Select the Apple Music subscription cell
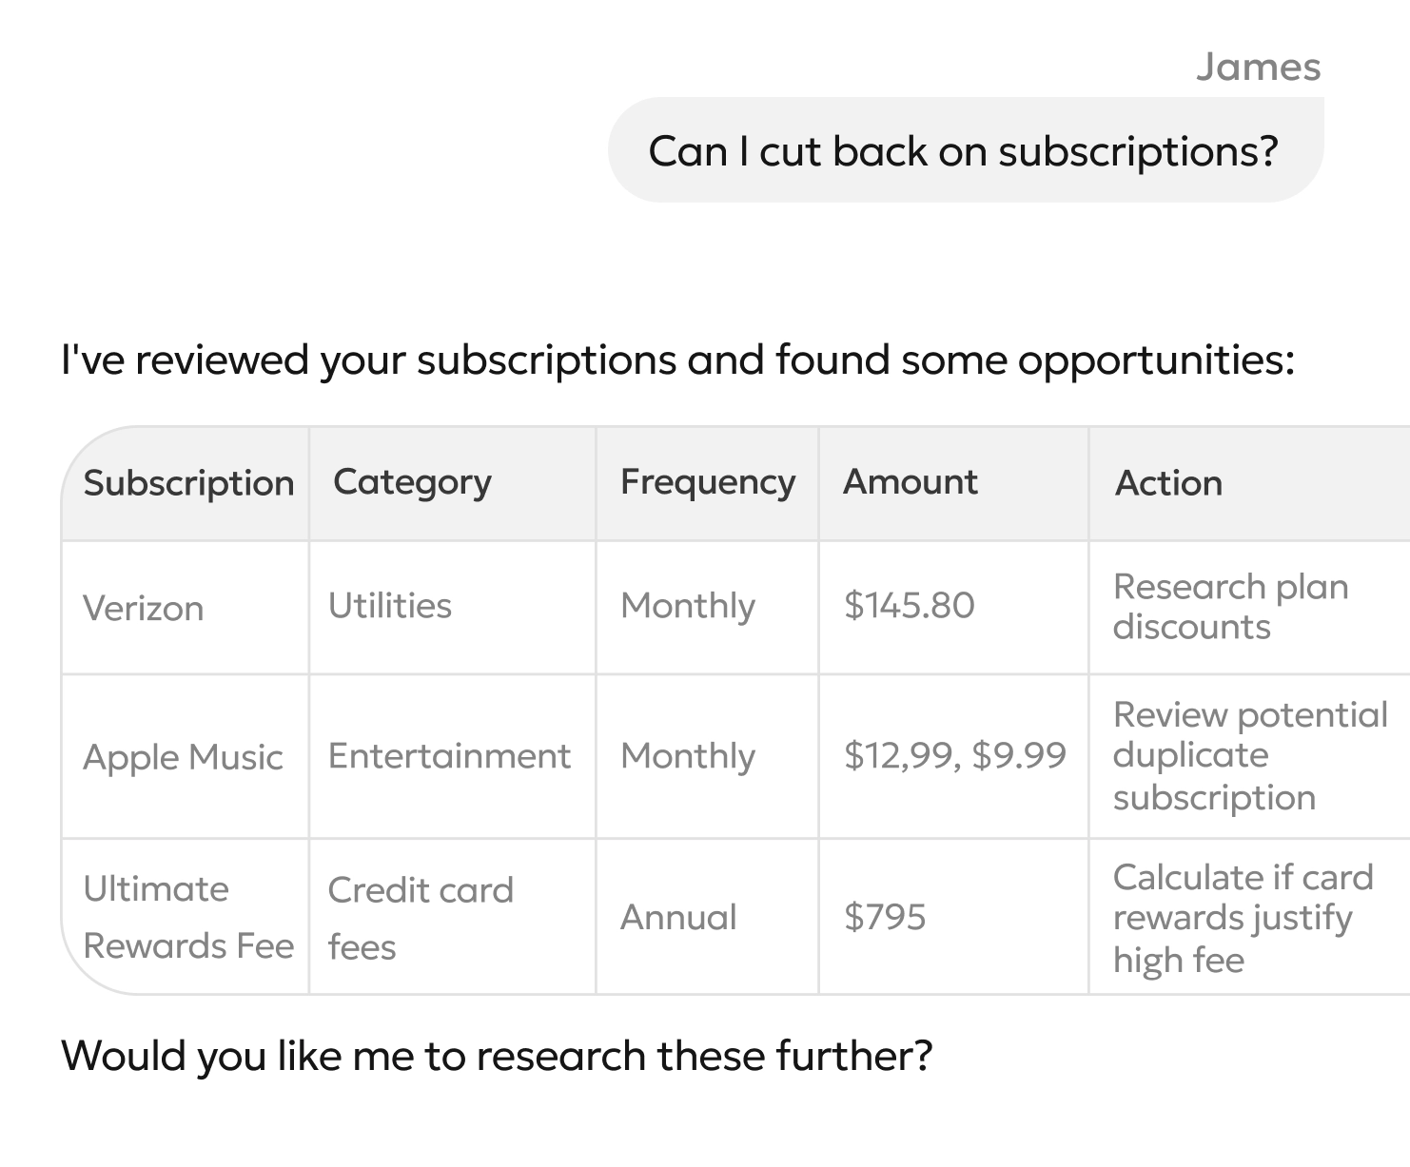This screenshot has height=1167, width=1410. [x=183, y=757]
